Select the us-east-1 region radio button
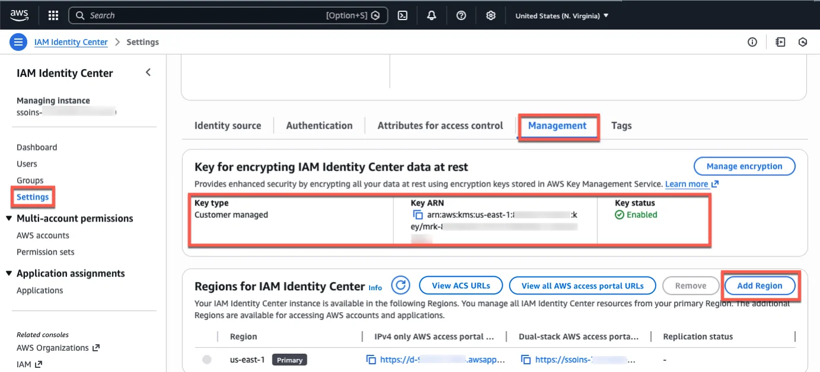The image size is (820, 372). point(206,360)
